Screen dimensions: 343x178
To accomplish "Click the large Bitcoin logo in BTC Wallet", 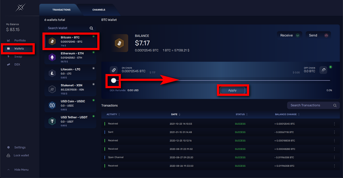I will click(x=119, y=43).
